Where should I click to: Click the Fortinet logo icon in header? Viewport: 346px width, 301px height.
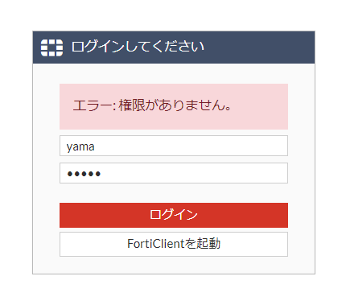[51, 47]
